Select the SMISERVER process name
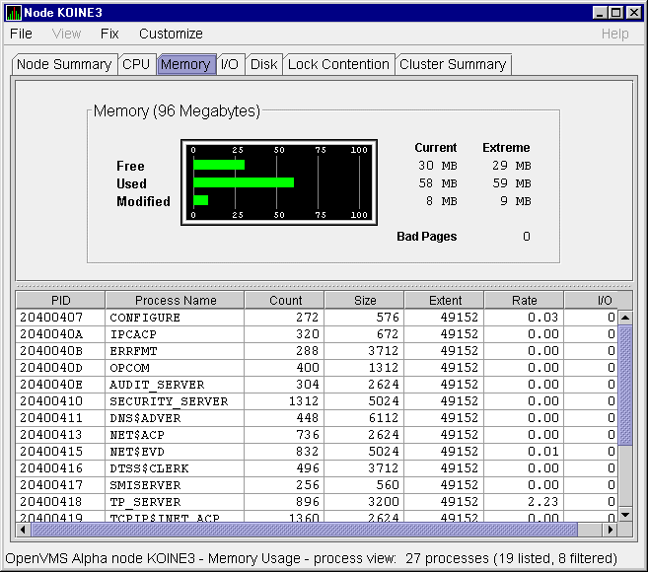 [x=145, y=485]
